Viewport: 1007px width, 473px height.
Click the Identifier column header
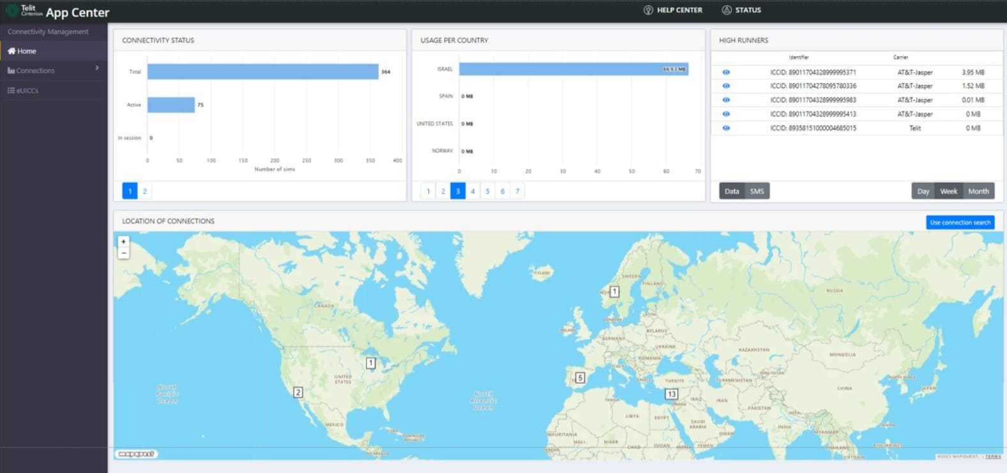pos(799,57)
